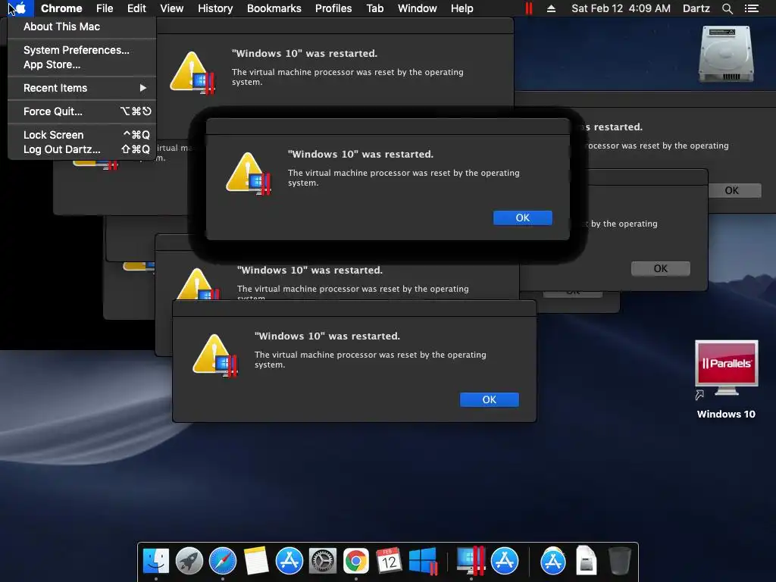Click warning icon in the bottom-most restart dialog
Viewport: 776px width, 582px height.
tap(214, 355)
